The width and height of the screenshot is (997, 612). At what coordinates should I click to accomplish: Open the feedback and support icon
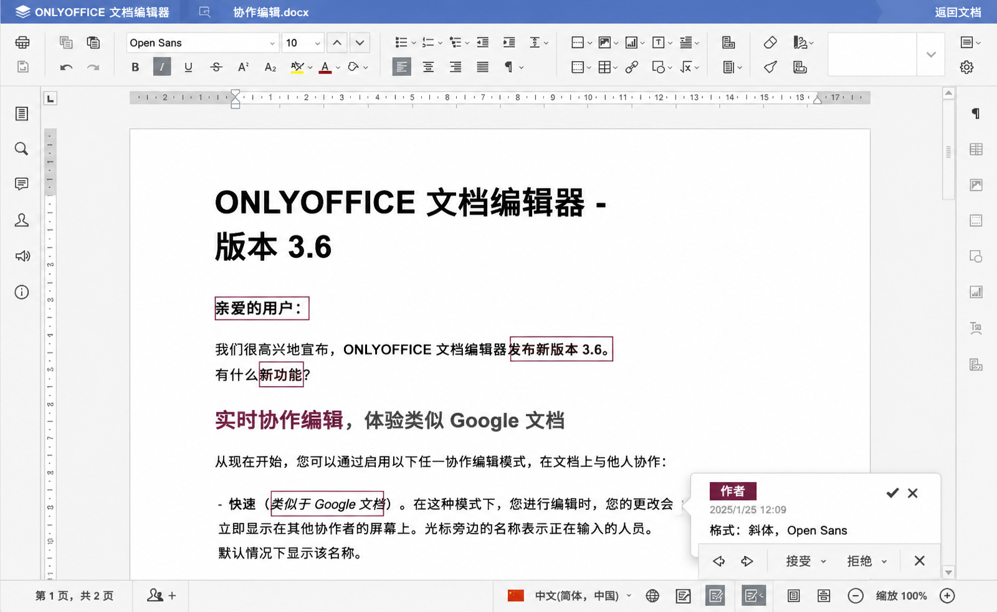22,256
